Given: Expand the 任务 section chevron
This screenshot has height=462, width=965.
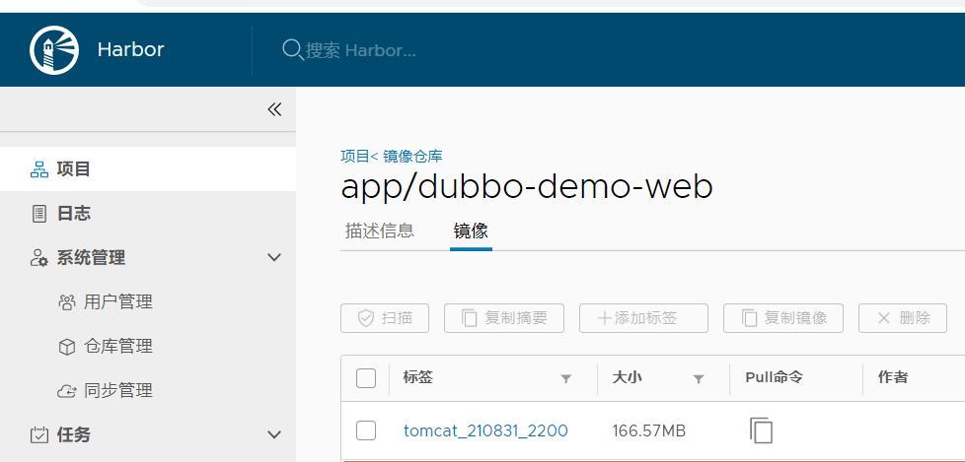Looking at the screenshot, I should (274, 435).
